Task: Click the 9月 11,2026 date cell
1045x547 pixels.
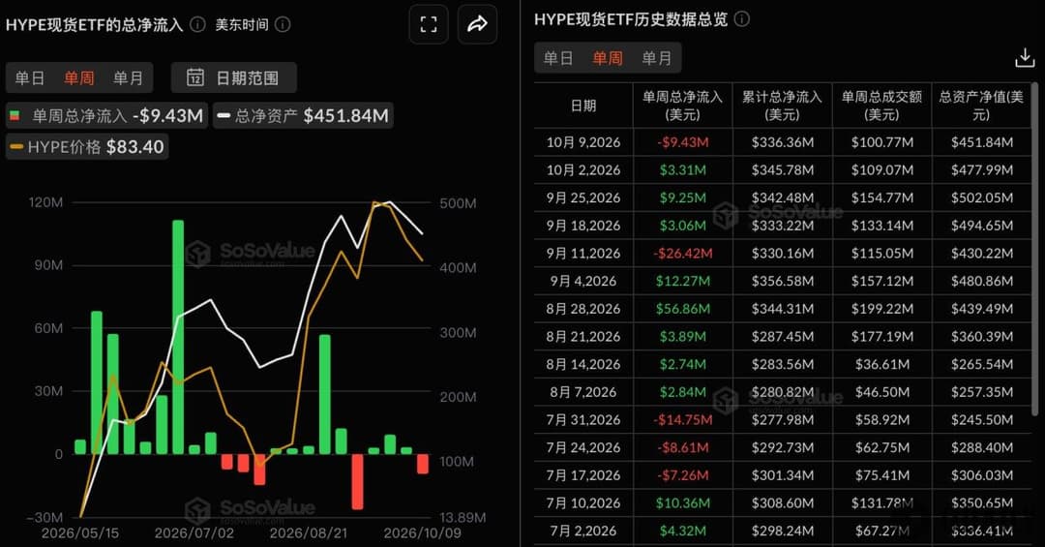Action: click(583, 254)
